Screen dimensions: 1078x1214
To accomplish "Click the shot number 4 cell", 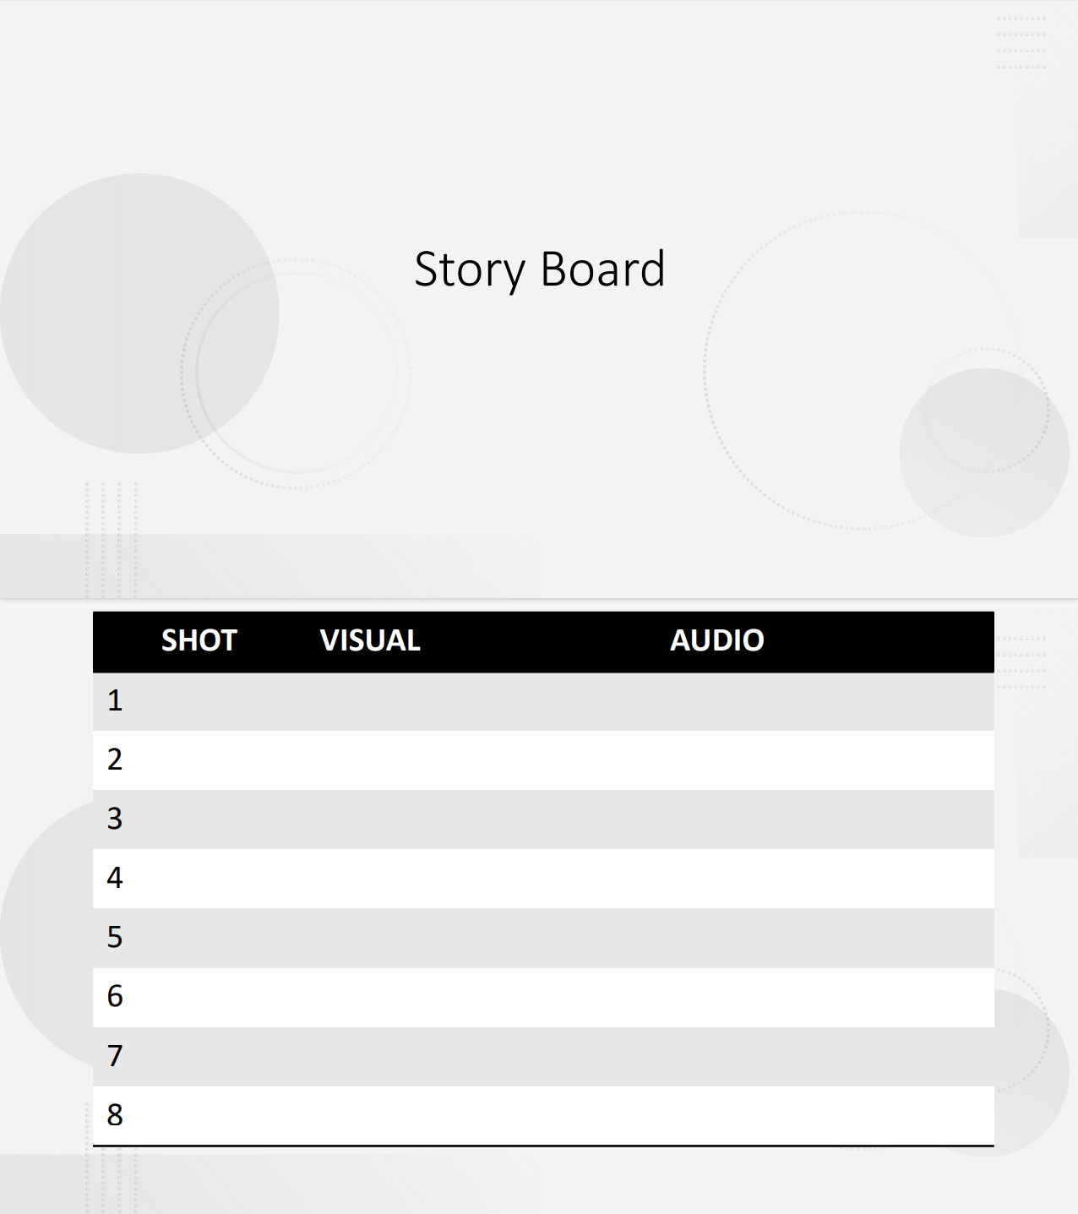I will [x=199, y=879].
